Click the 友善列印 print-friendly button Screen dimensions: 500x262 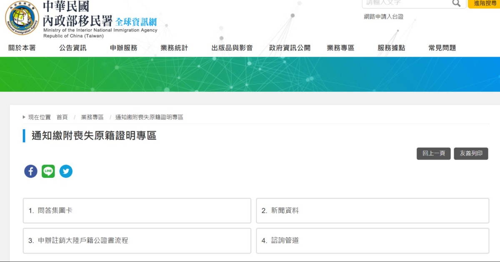coord(471,154)
